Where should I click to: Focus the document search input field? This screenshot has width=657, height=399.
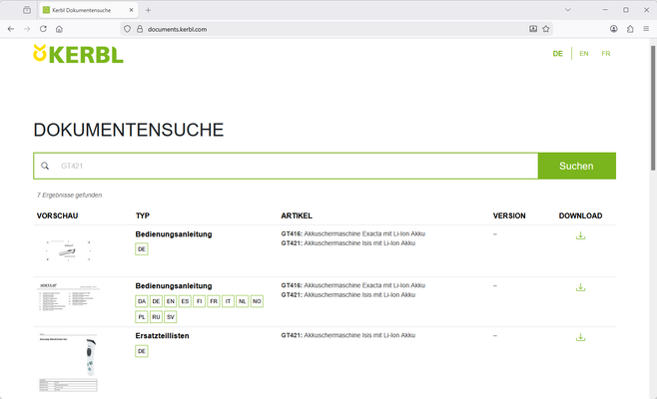[x=286, y=166]
